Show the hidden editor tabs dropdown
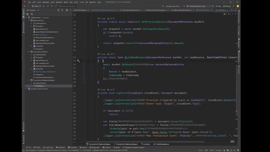The image size is (270, 152). pyautogui.click(x=232, y=10)
